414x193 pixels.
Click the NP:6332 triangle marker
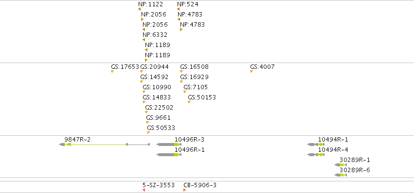click(x=144, y=40)
